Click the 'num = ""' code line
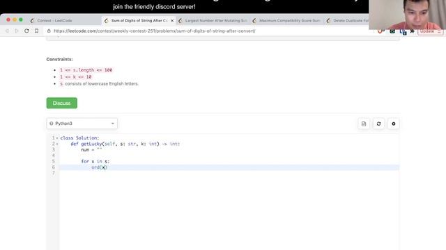Viewport: 446px width, 250px height. tap(91, 150)
